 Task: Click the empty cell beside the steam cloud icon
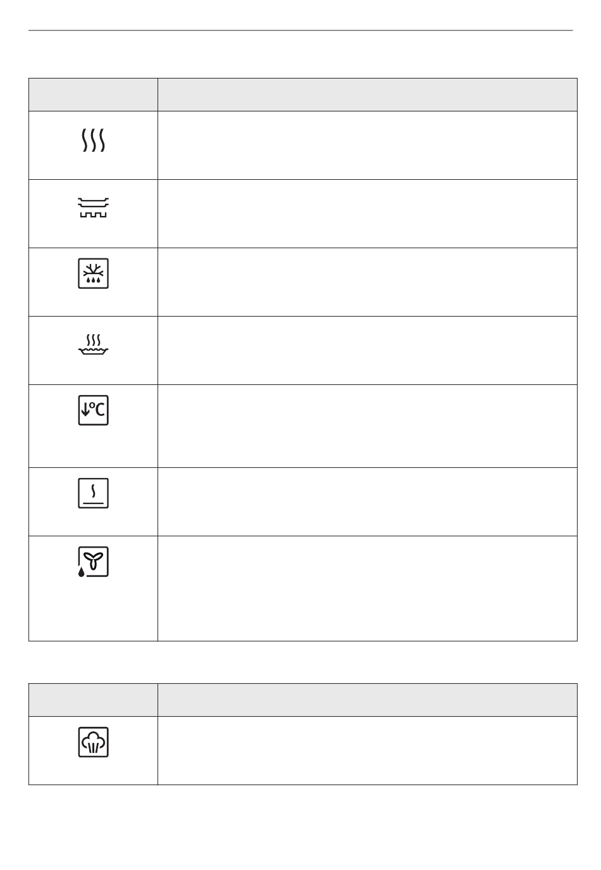click(x=368, y=751)
